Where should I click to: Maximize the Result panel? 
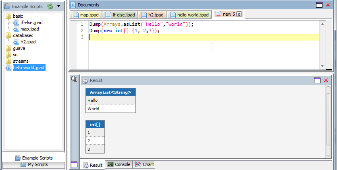pos(318,80)
